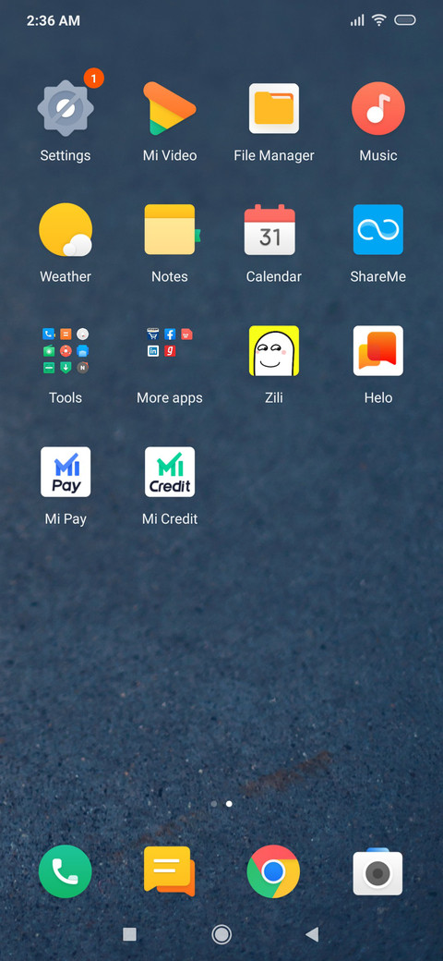Open the Messaging app in the dock

[170, 871]
